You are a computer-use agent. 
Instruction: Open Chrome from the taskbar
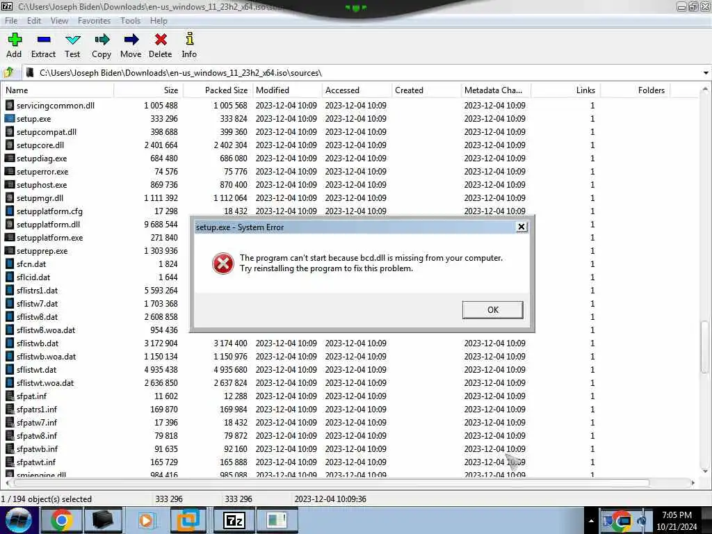pos(62,520)
